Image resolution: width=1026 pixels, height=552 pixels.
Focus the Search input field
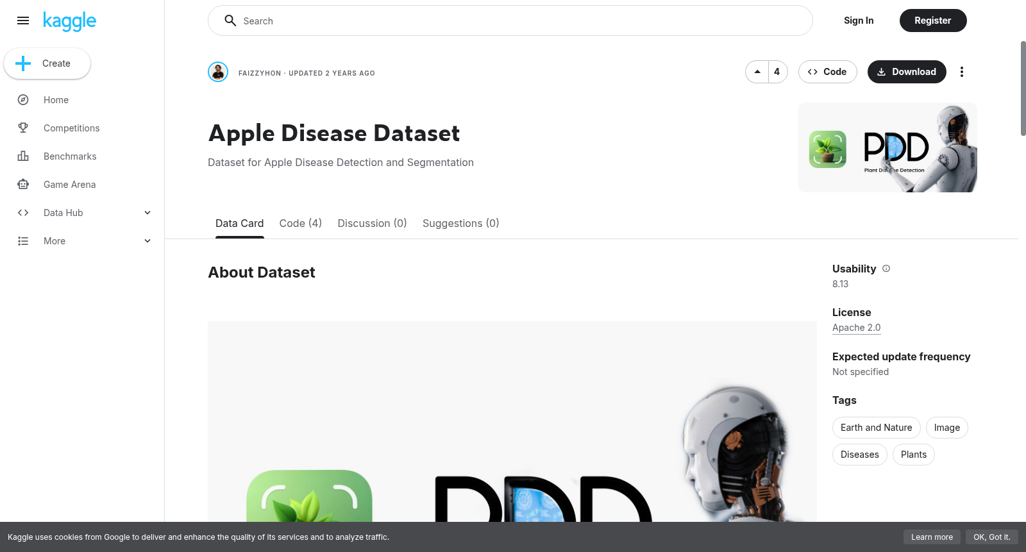point(510,21)
